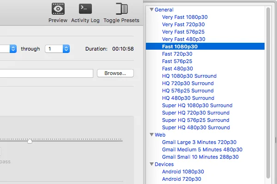The image size is (277, 184).
Task: Choose the Fast 720p30 preset
Action: pyautogui.click(x=177, y=54)
